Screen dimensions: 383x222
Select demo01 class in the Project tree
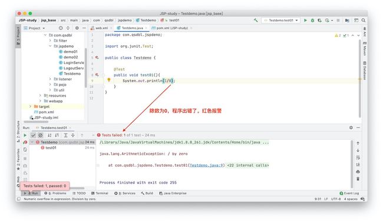pyautogui.click(x=68, y=52)
